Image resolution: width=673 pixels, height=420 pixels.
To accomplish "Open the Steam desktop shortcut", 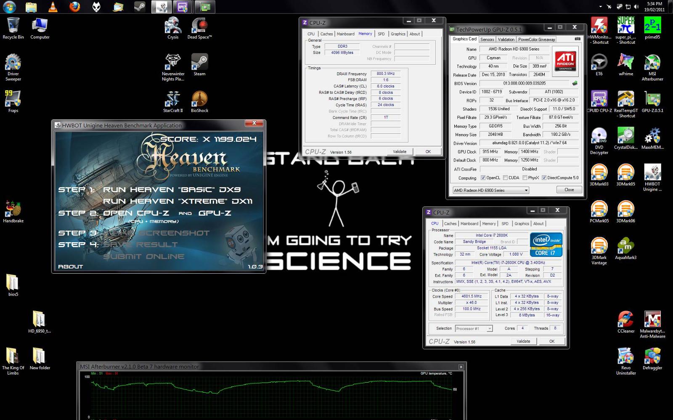I will [x=199, y=65].
